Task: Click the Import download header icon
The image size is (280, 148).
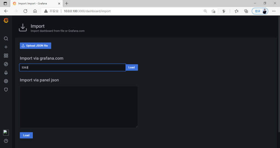Action: (23, 27)
